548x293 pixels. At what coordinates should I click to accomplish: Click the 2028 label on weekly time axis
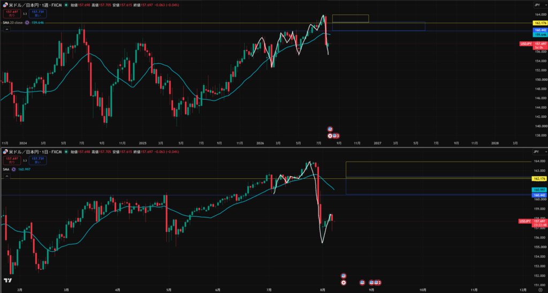pos(495,144)
